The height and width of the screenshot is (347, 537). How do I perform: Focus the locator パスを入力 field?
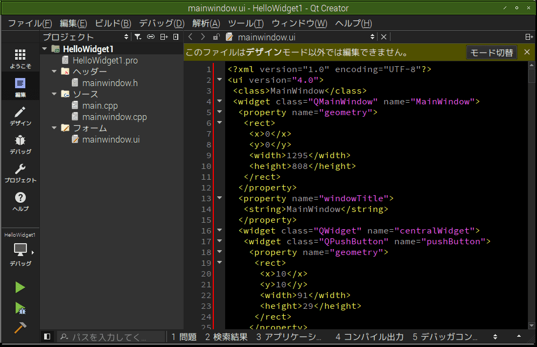111,337
